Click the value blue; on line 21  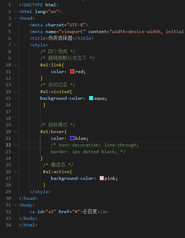point(82,139)
